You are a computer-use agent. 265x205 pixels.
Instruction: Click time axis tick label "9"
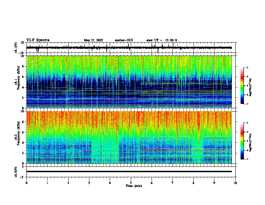tap(214, 183)
